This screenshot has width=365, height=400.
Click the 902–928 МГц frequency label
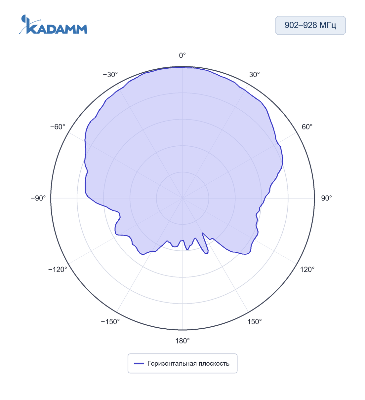click(x=310, y=25)
